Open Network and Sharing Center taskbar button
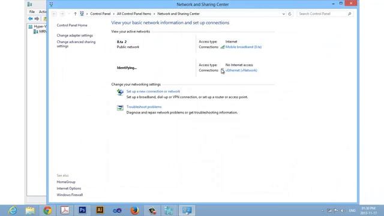 (187, 211)
